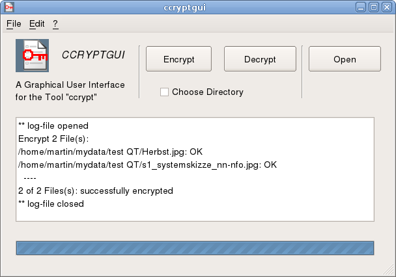
Task: Click the s1_systemskizze_nn-nfo.jpg log line
Action: pos(147,165)
